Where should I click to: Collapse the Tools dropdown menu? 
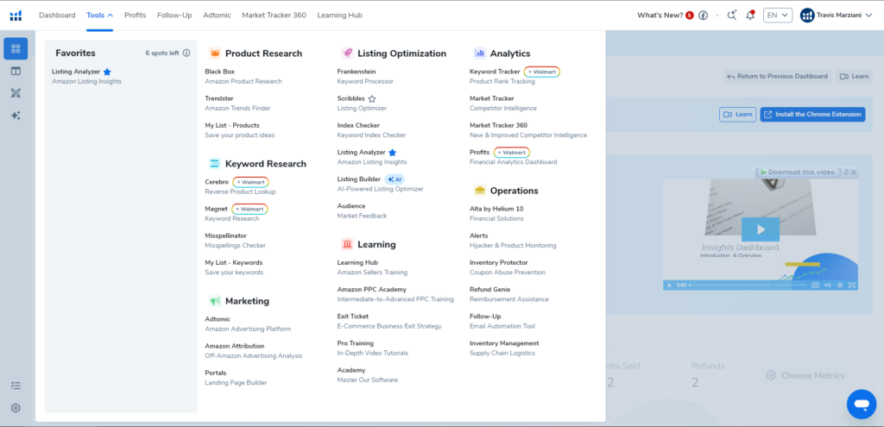click(x=100, y=16)
